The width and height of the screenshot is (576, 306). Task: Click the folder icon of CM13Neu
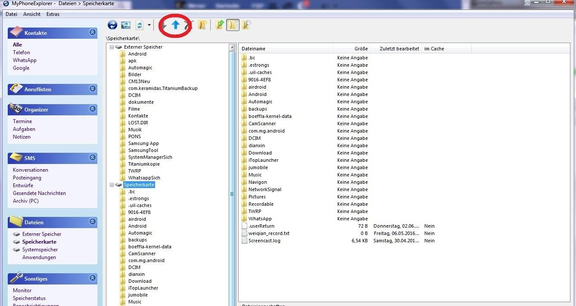123,81
